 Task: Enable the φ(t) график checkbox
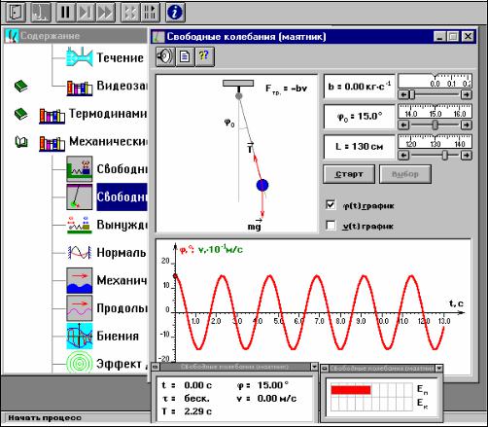tap(331, 205)
